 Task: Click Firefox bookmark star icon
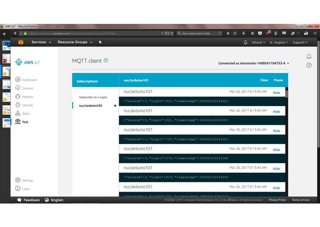click(x=228, y=33)
